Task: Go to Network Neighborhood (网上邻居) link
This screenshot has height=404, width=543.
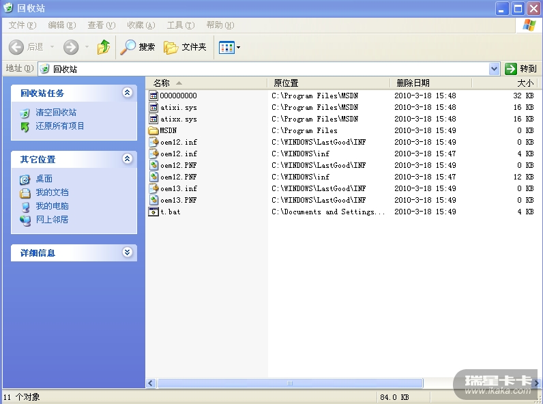Action: tap(52, 220)
